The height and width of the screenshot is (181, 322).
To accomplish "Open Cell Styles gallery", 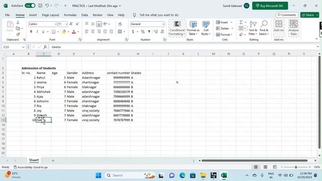I will click(206, 28).
